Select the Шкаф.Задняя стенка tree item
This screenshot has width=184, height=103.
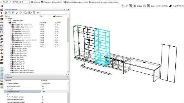pyautogui.click(x=21, y=40)
